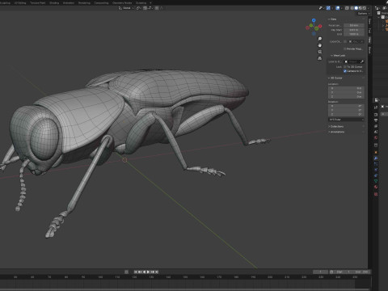The height and width of the screenshot is (291, 388).
Task: Open the Tool properties tab icon
Action: 376,108
